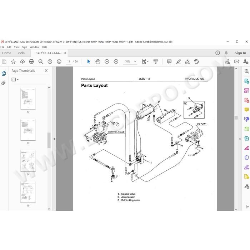Open notifications bell icon
Viewport: 250px width, 250px height.
click(x=226, y=53)
